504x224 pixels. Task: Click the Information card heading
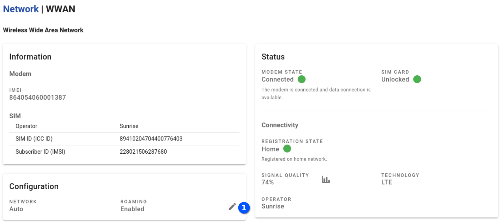[x=30, y=57]
